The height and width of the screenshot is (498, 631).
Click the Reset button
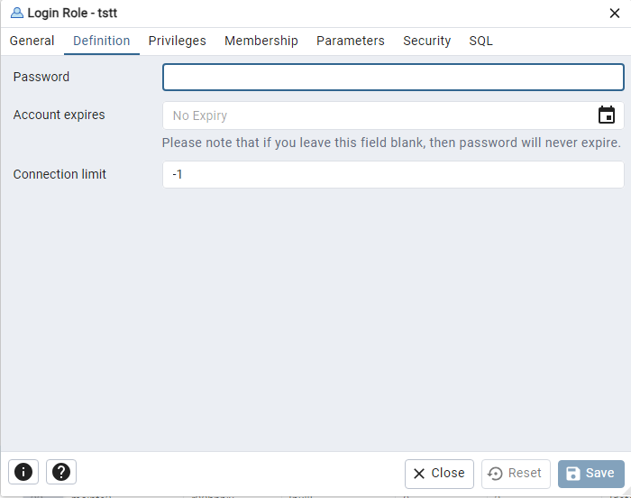pyautogui.click(x=516, y=474)
